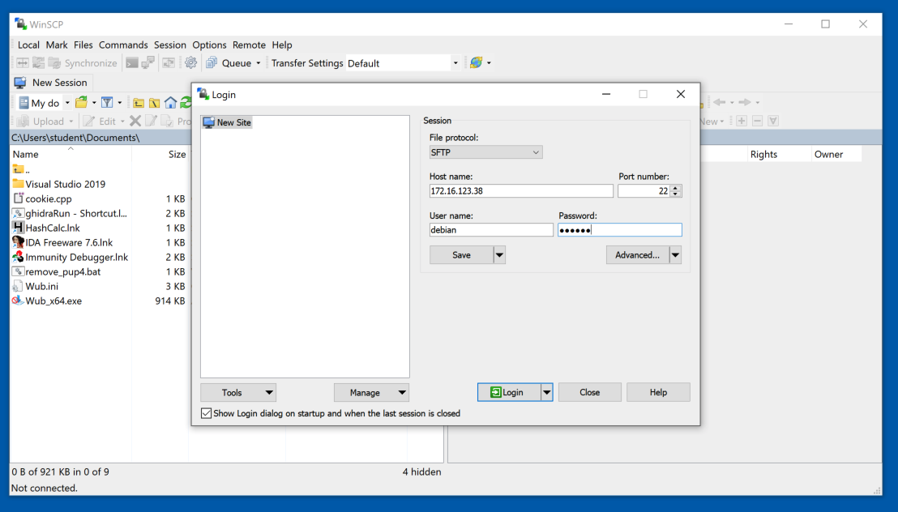This screenshot has width=898, height=512.
Task: Open the Save button dropdown arrow
Action: pos(499,255)
